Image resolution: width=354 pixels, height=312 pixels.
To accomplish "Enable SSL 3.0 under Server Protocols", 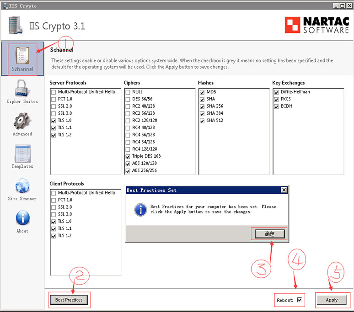I will (x=54, y=113).
